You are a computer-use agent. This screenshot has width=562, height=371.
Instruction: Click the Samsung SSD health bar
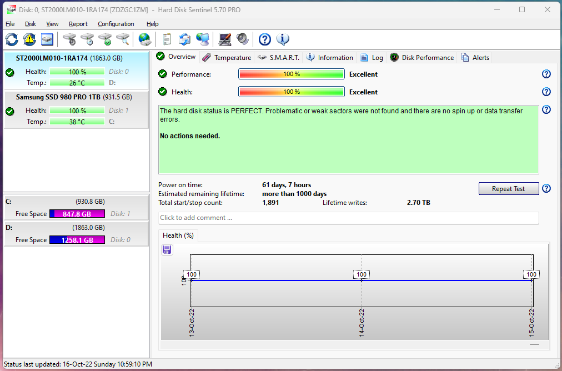pyautogui.click(x=77, y=111)
